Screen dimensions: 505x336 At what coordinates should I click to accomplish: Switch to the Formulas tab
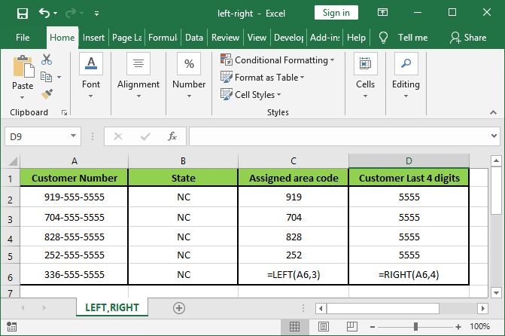tap(163, 38)
